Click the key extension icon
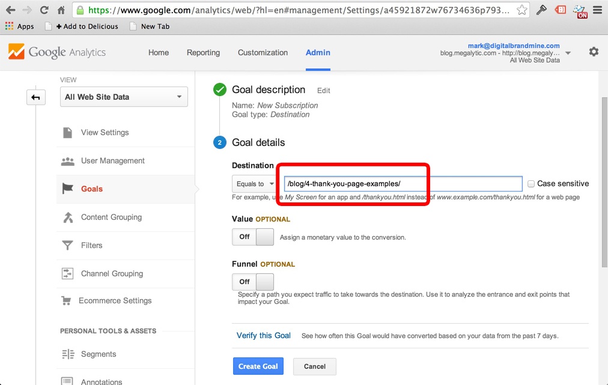This screenshot has width=608, height=385. tap(541, 10)
